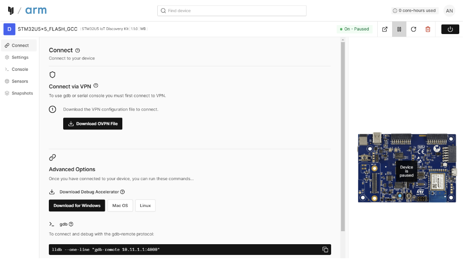Restart device with the refresh icon
Image resolution: width=466 pixels, height=263 pixels.
click(x=414, y=29)
